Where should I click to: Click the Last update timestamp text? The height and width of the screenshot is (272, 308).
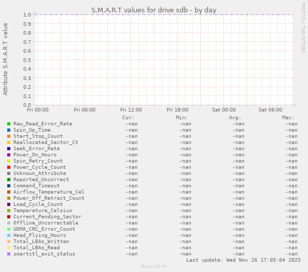coord(244,260)
